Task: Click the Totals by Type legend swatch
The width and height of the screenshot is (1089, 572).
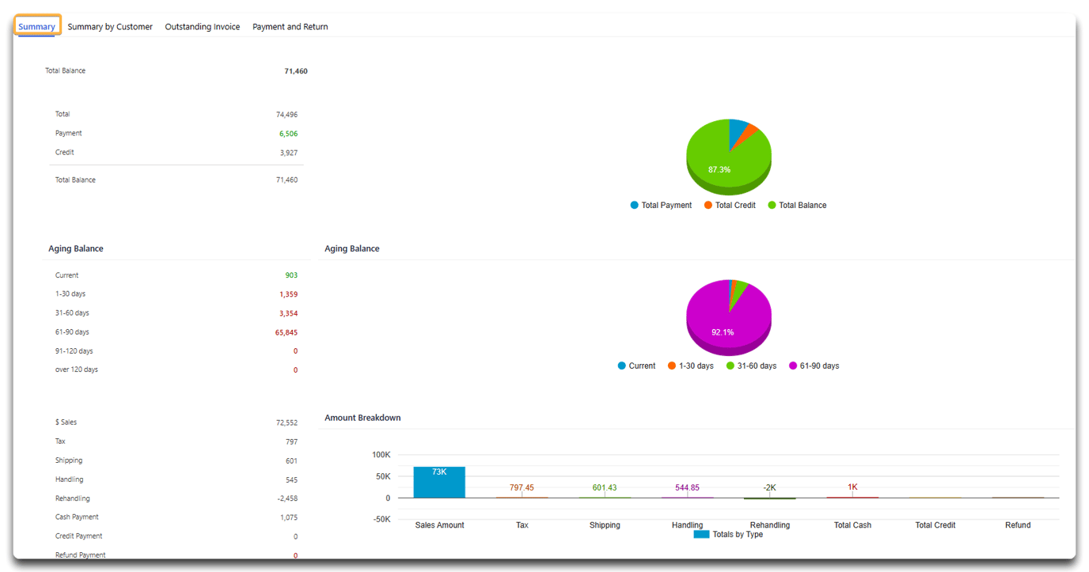Action: point(701,534)
